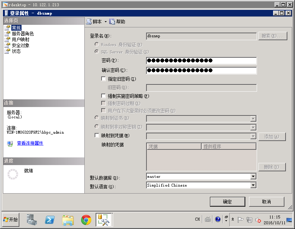Open the 状态 page
The height and width of the screenshot is (229, 295).
(16, 51)
